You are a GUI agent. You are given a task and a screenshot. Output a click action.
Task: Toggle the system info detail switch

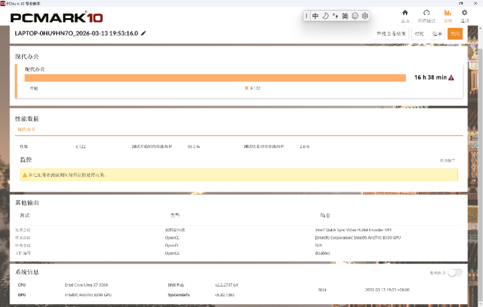(x=455, y=273)
